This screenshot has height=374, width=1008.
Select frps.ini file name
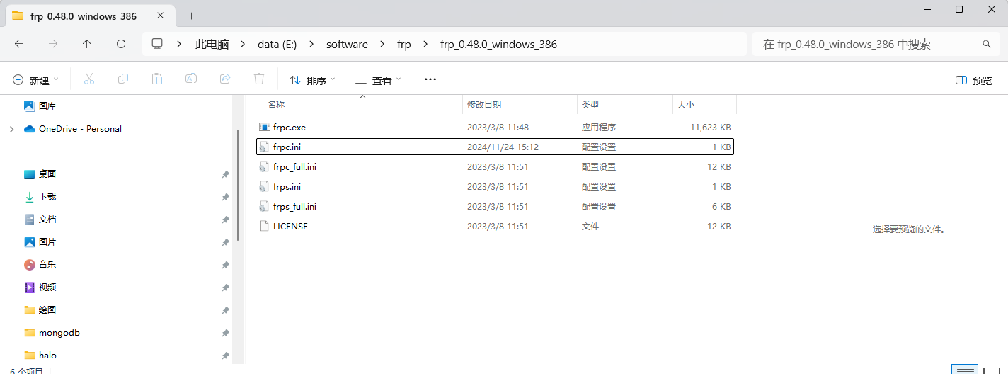tap(287, 187)
